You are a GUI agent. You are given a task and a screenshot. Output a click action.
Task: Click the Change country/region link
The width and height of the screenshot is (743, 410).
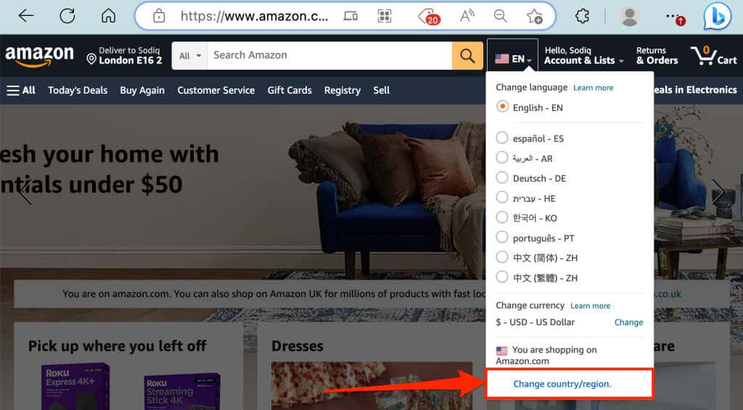562,384
